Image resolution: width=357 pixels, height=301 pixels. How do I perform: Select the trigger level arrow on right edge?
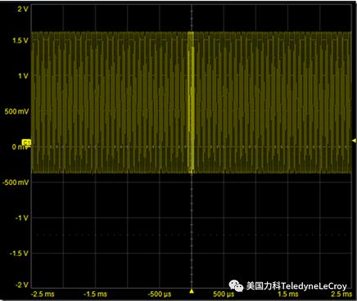(x=355, y=141)
